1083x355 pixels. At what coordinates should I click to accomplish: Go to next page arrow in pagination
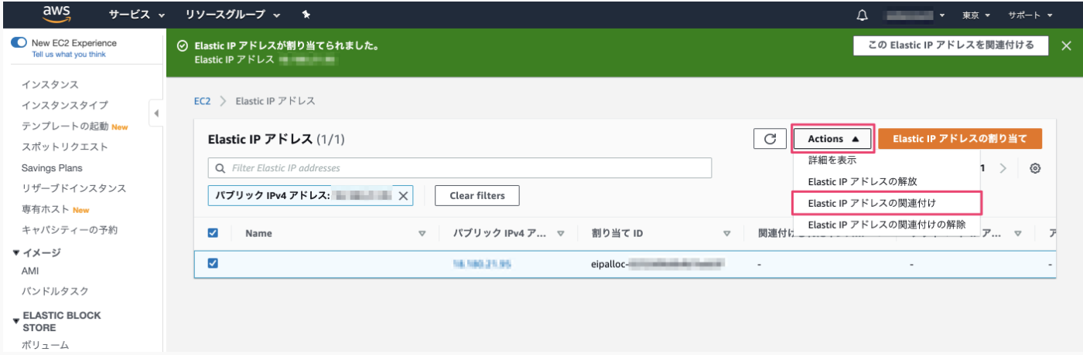click(x=1003, y=168)
